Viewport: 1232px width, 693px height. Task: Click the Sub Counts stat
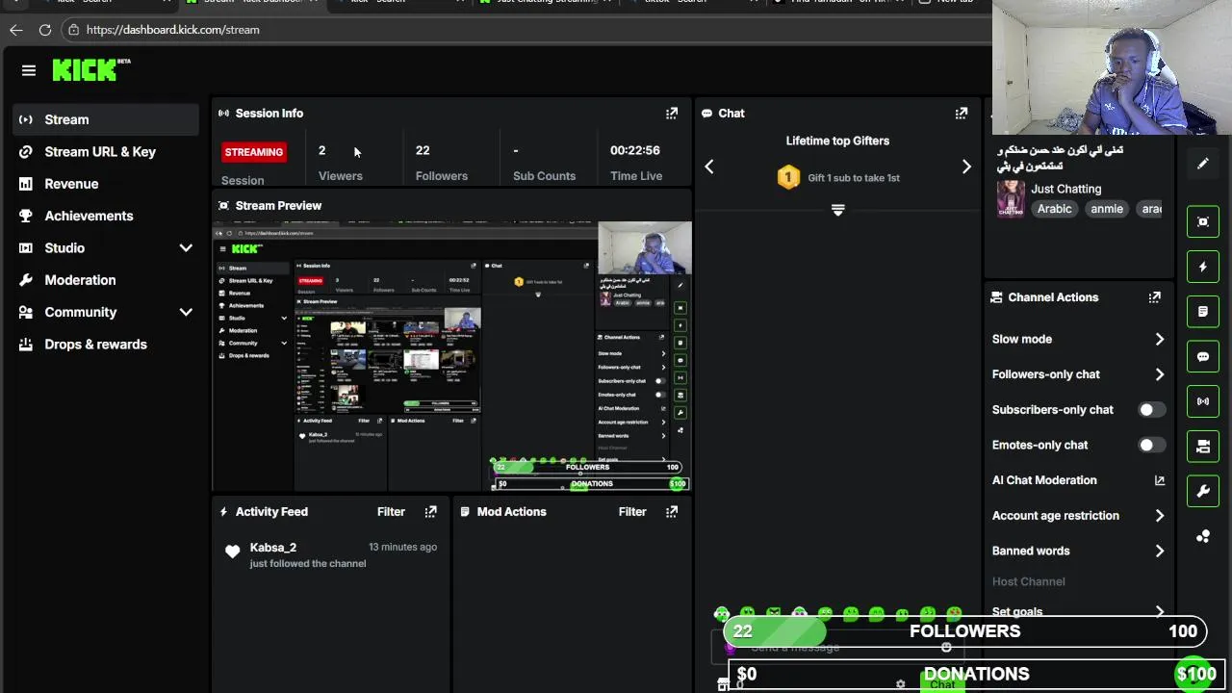coord(544,162)
